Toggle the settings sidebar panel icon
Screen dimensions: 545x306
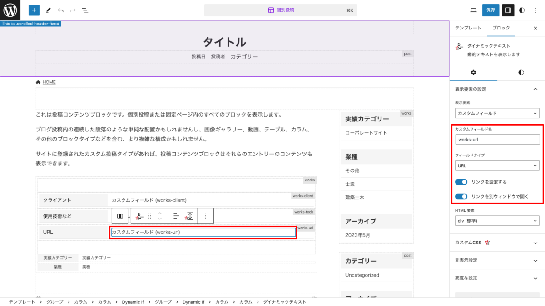tap(508, 10)
